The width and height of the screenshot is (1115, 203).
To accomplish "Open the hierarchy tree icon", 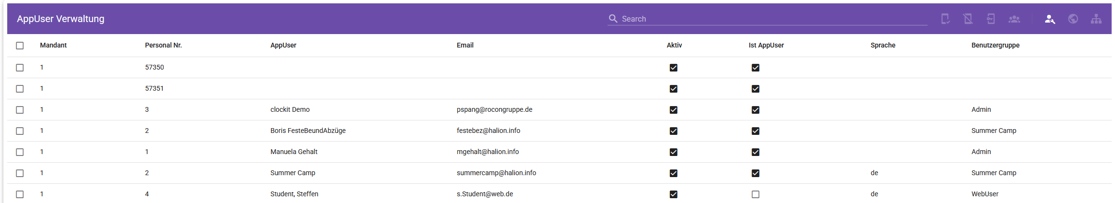I will pos(1096,19).
